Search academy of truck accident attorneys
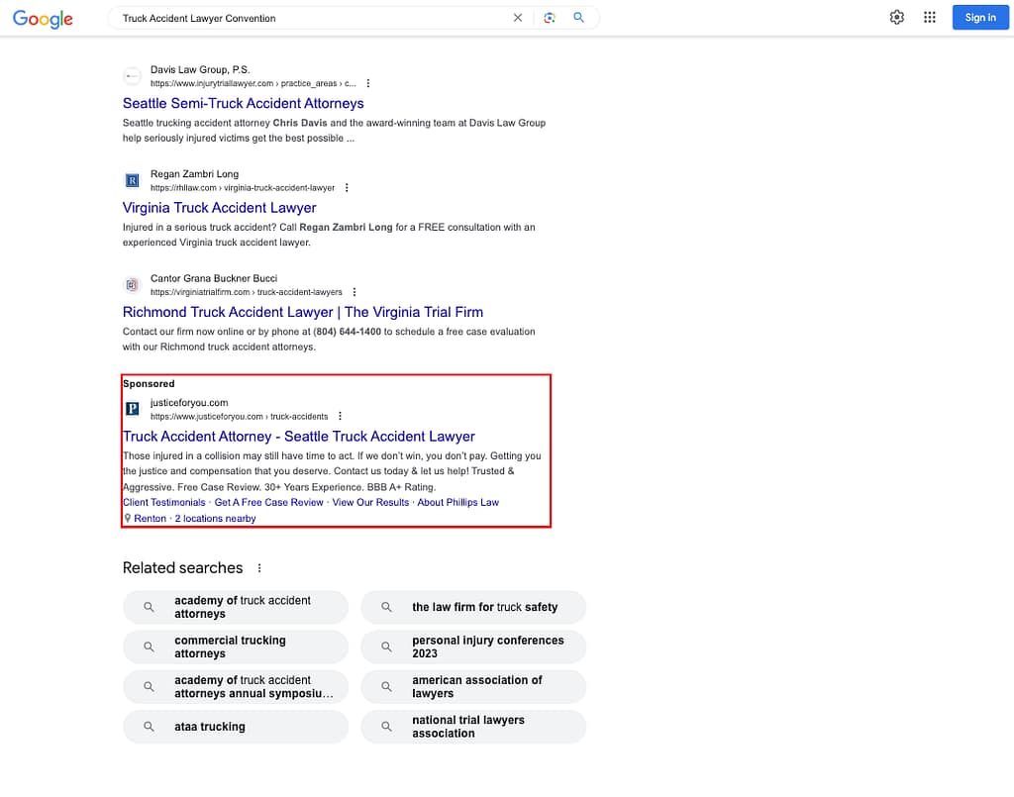Screen dimensions: 1014x797 [236, 607]
